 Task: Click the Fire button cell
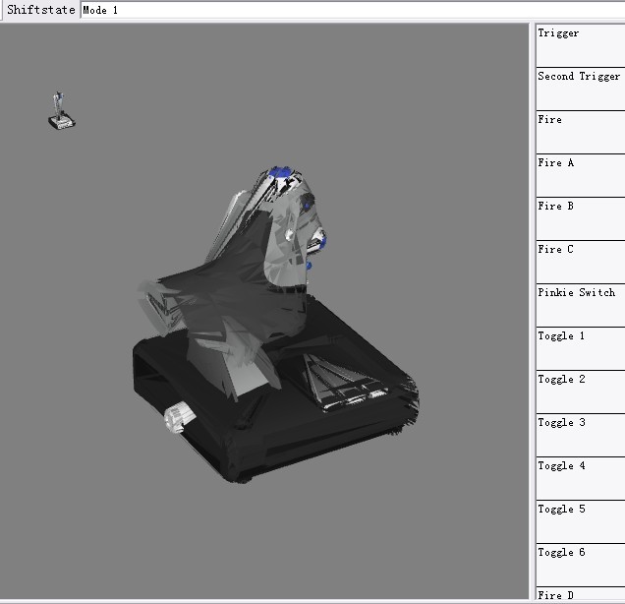point(580,132)
